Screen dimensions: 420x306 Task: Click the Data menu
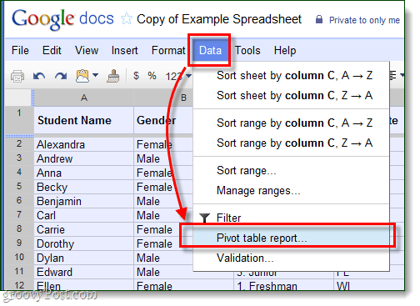[210, 50]
